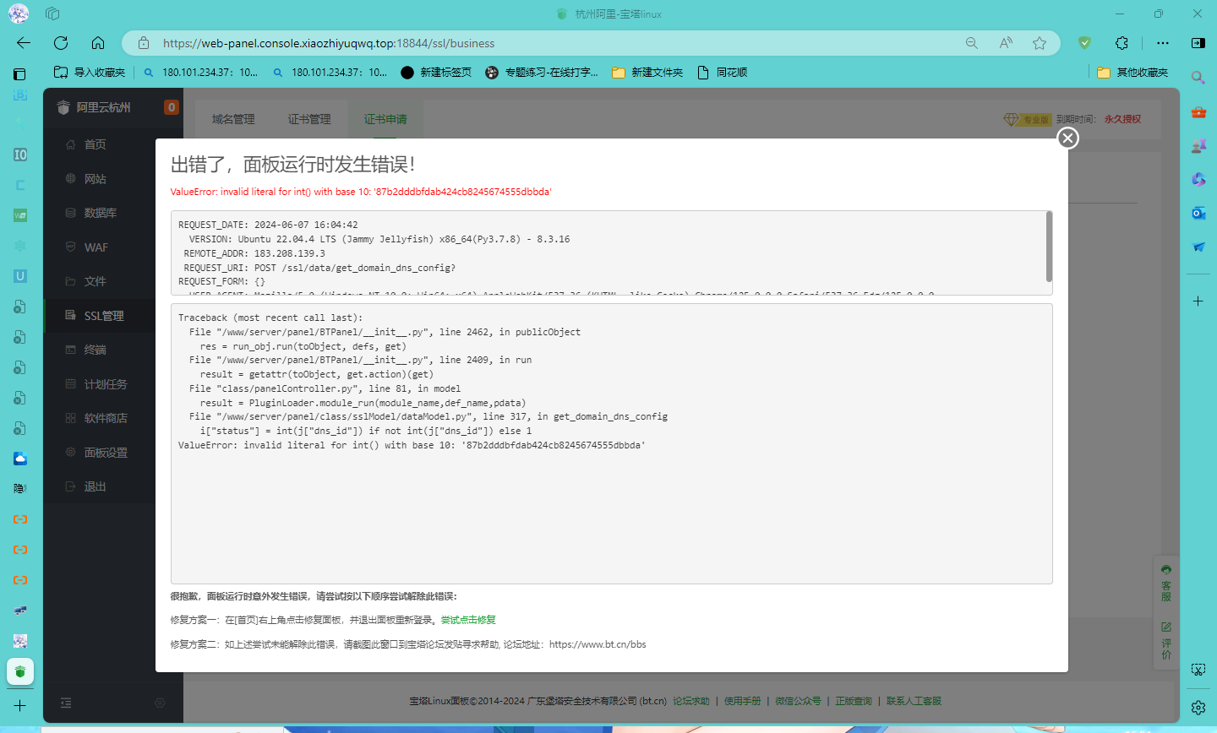The height and width of the screenshot is (733, 1217).
Task: Go to 计划任务 in the sidebar
Action: 105,384
